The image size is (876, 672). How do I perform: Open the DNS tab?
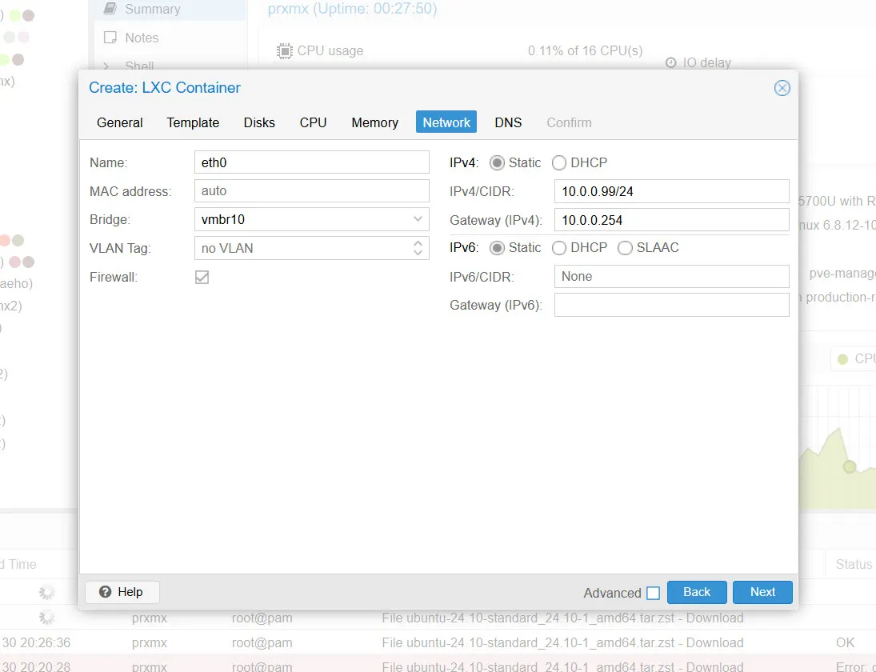pos(508,122)
